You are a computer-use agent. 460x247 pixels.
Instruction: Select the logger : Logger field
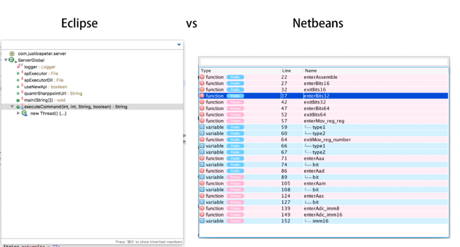click(x=40, y=67)
